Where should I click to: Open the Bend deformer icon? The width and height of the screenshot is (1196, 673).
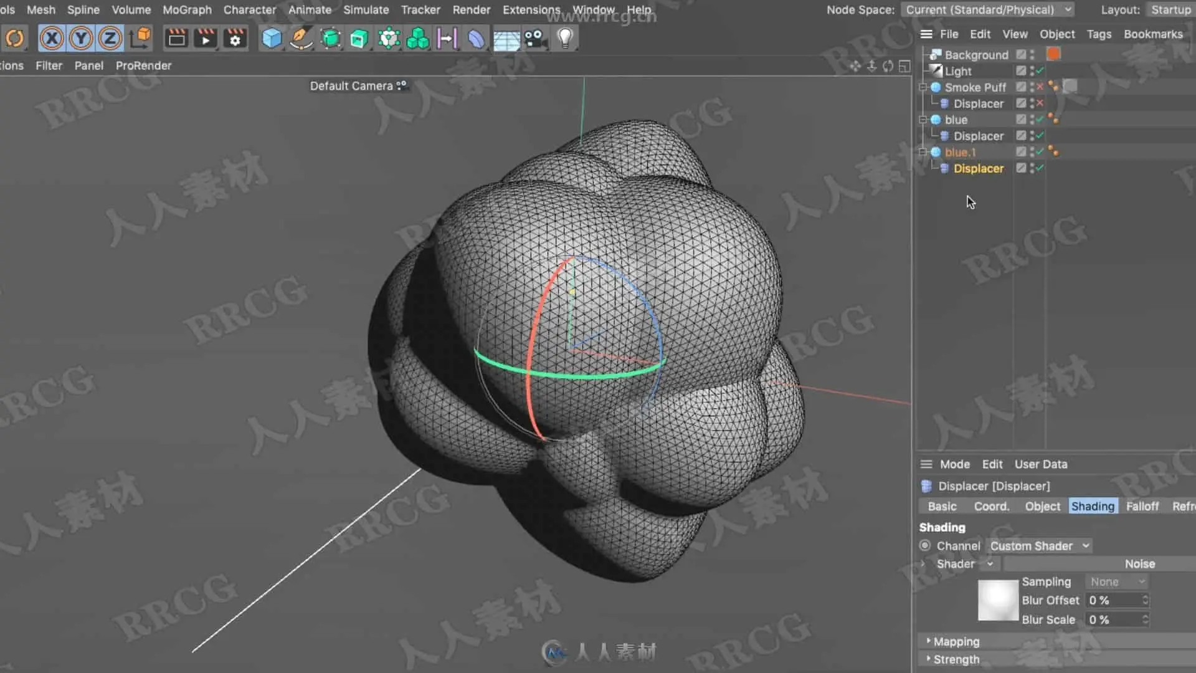477,39
